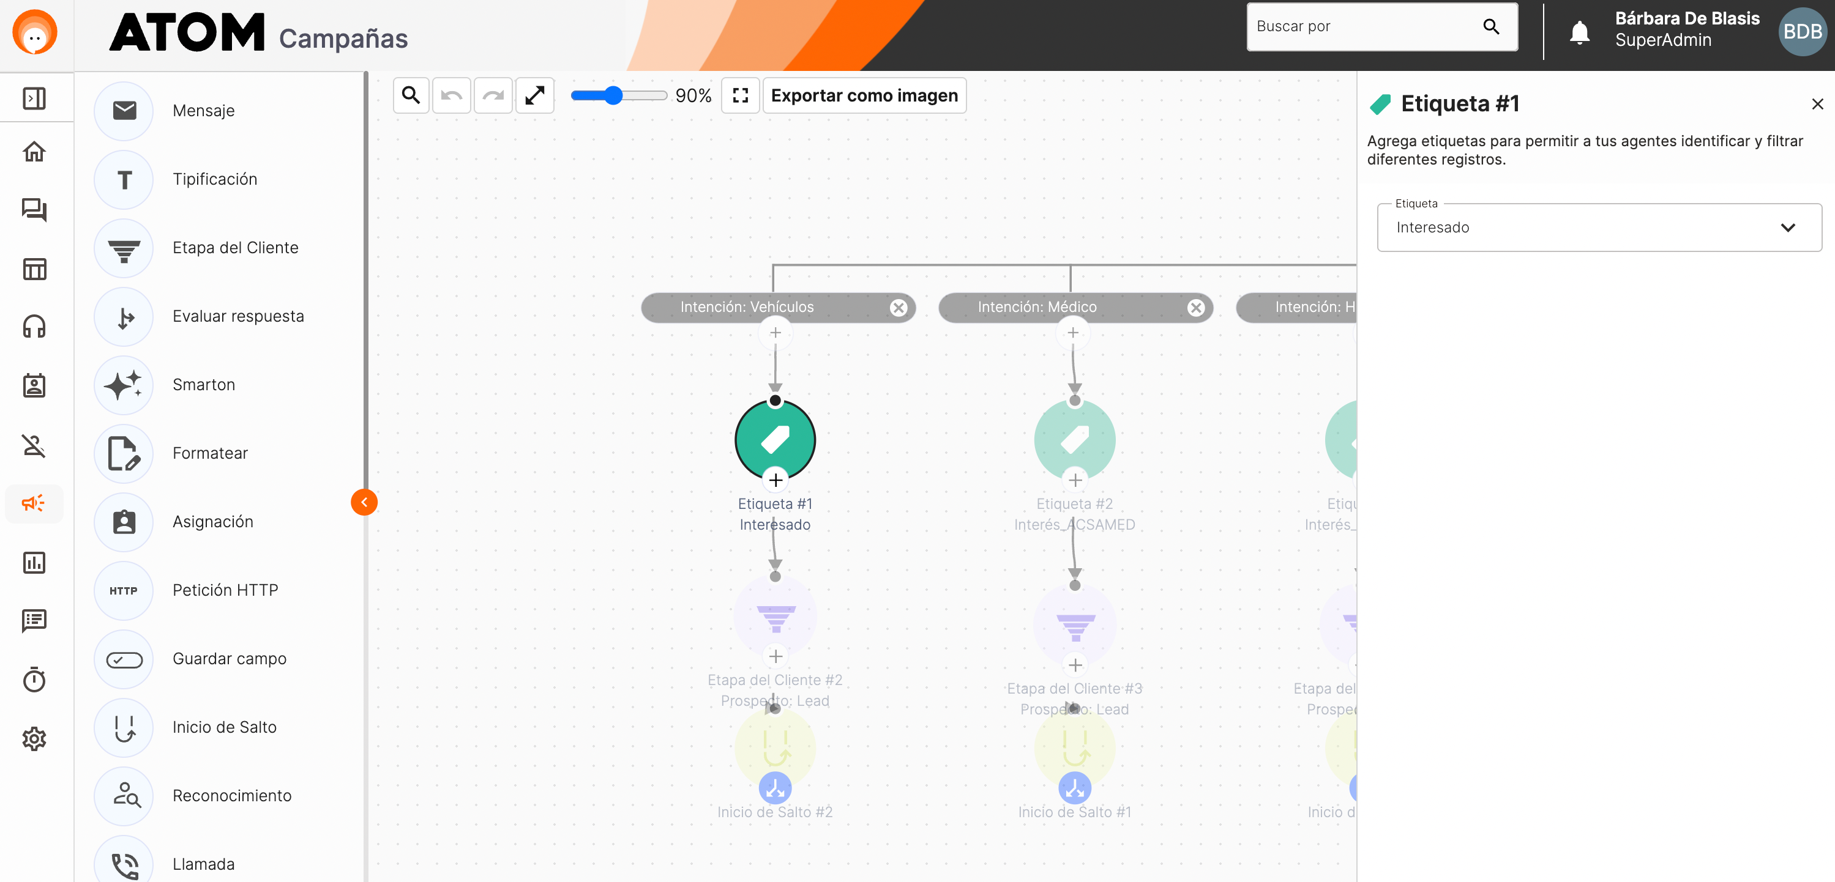
Task: Toggle the diagonal expand arrows button
Action: click(x=535, y=95)
